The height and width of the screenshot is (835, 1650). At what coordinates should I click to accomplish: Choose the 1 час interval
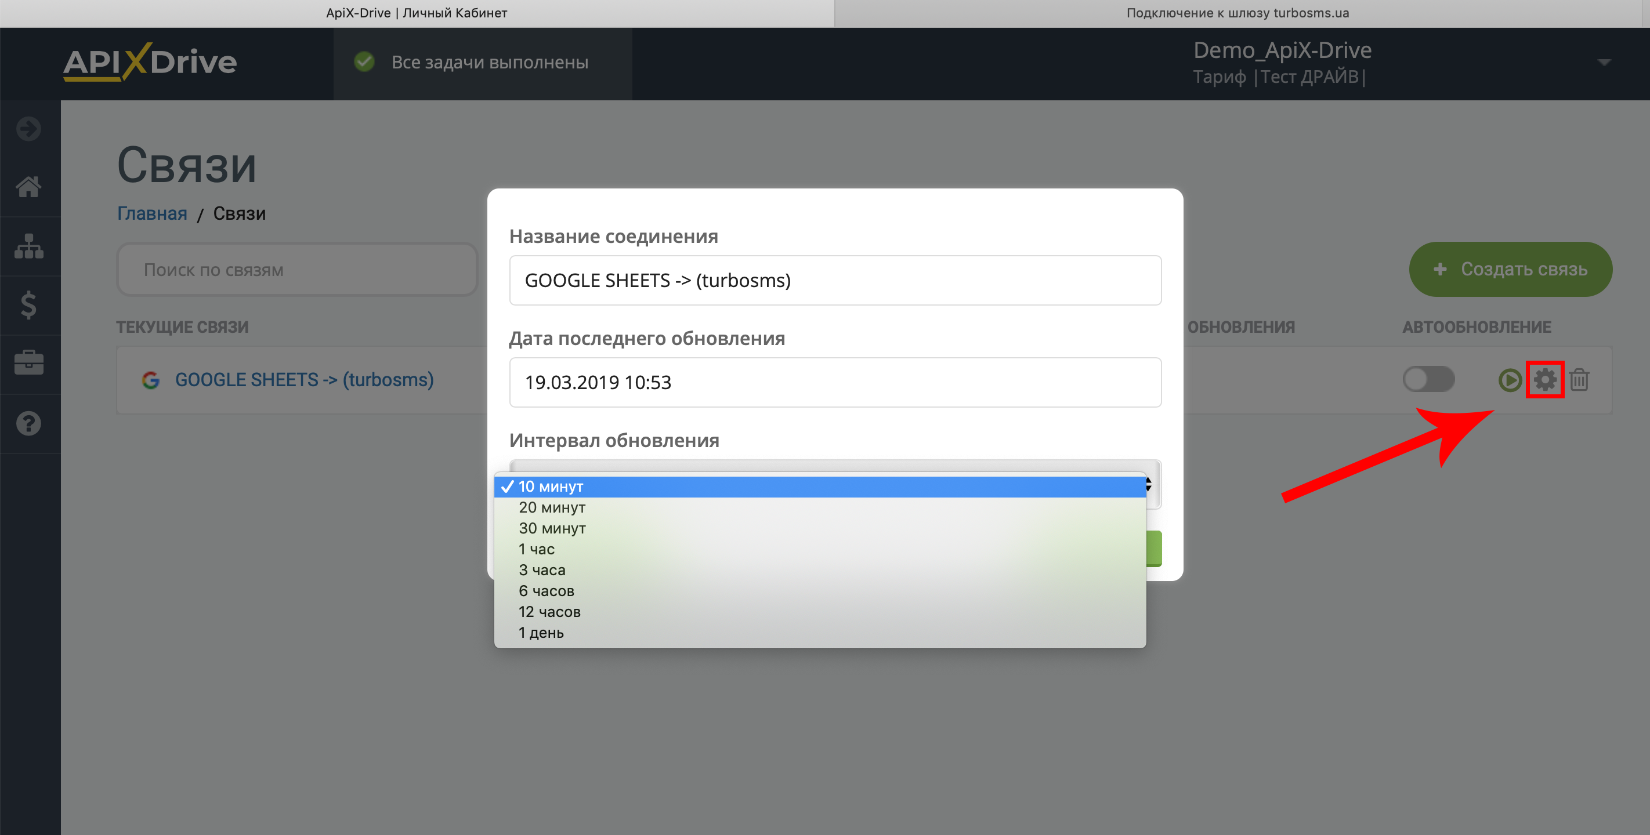click(820, 549)
